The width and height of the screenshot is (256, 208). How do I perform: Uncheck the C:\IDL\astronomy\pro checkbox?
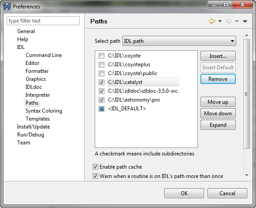click(x=101, y=100)
